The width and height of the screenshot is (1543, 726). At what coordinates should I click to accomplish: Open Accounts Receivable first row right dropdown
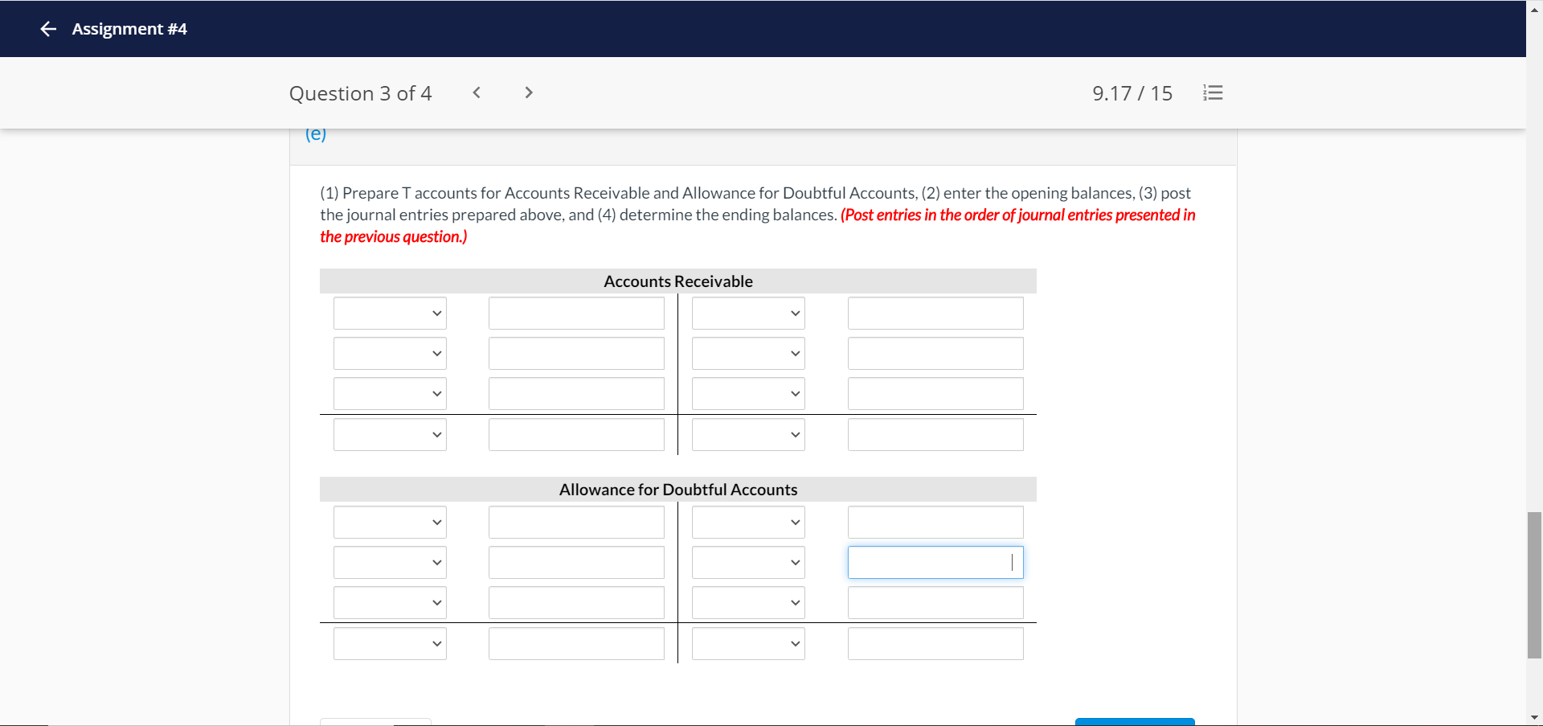click(x=748, y=314)
